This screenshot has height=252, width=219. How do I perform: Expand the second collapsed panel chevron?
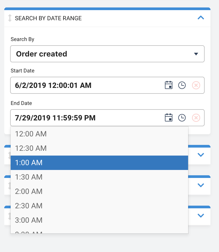tap(201, 185)
